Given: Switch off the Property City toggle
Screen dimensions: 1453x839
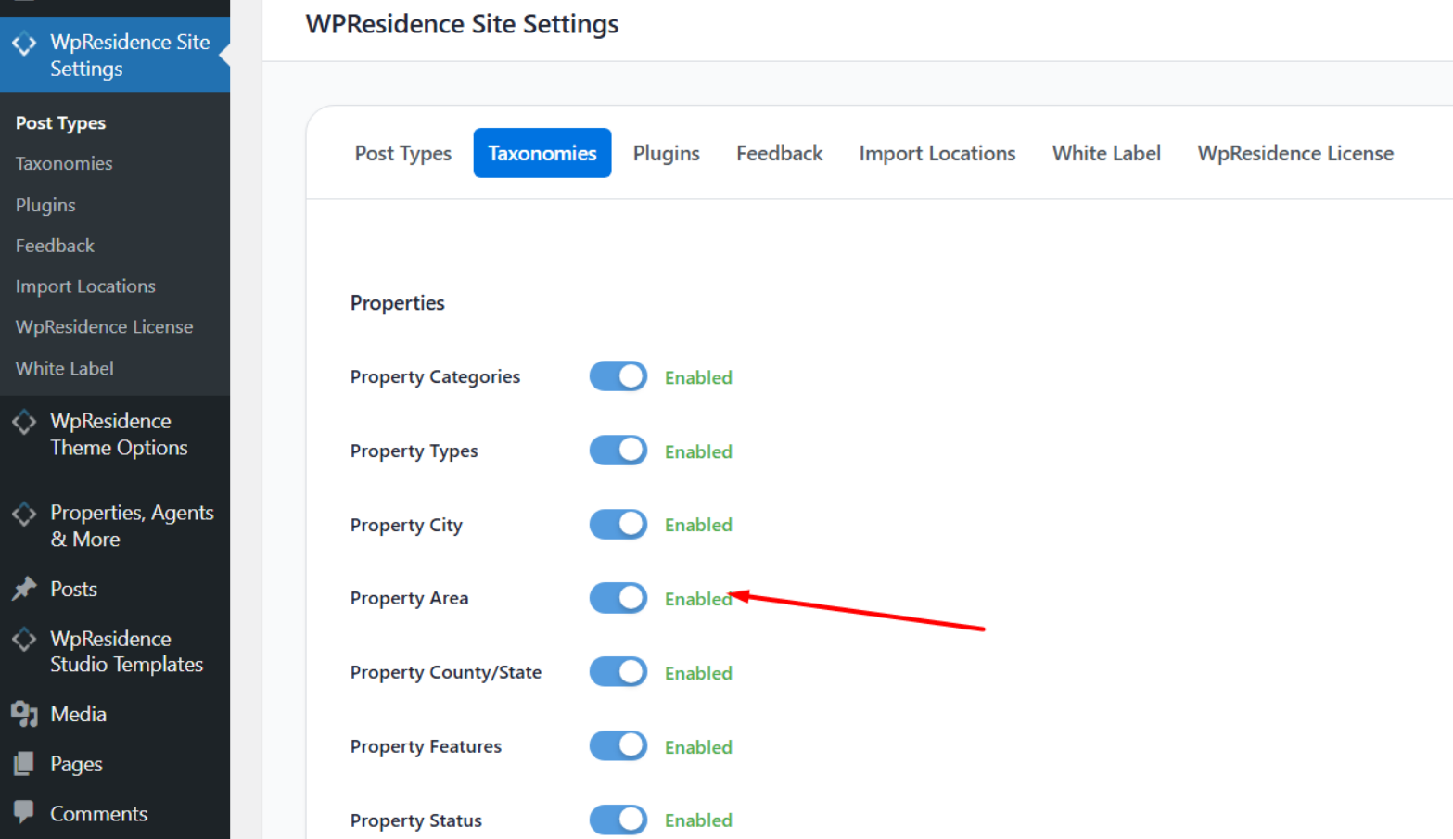Looking at the screenshot, I should tap(618, 525).
